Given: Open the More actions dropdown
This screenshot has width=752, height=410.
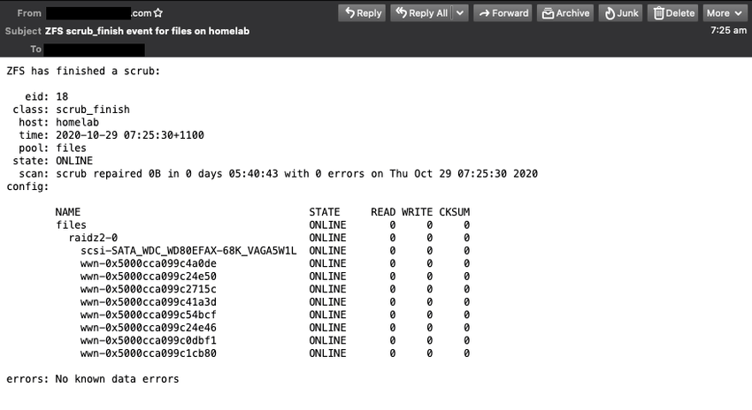Looking at the screenshot, I should click(725, 13).
